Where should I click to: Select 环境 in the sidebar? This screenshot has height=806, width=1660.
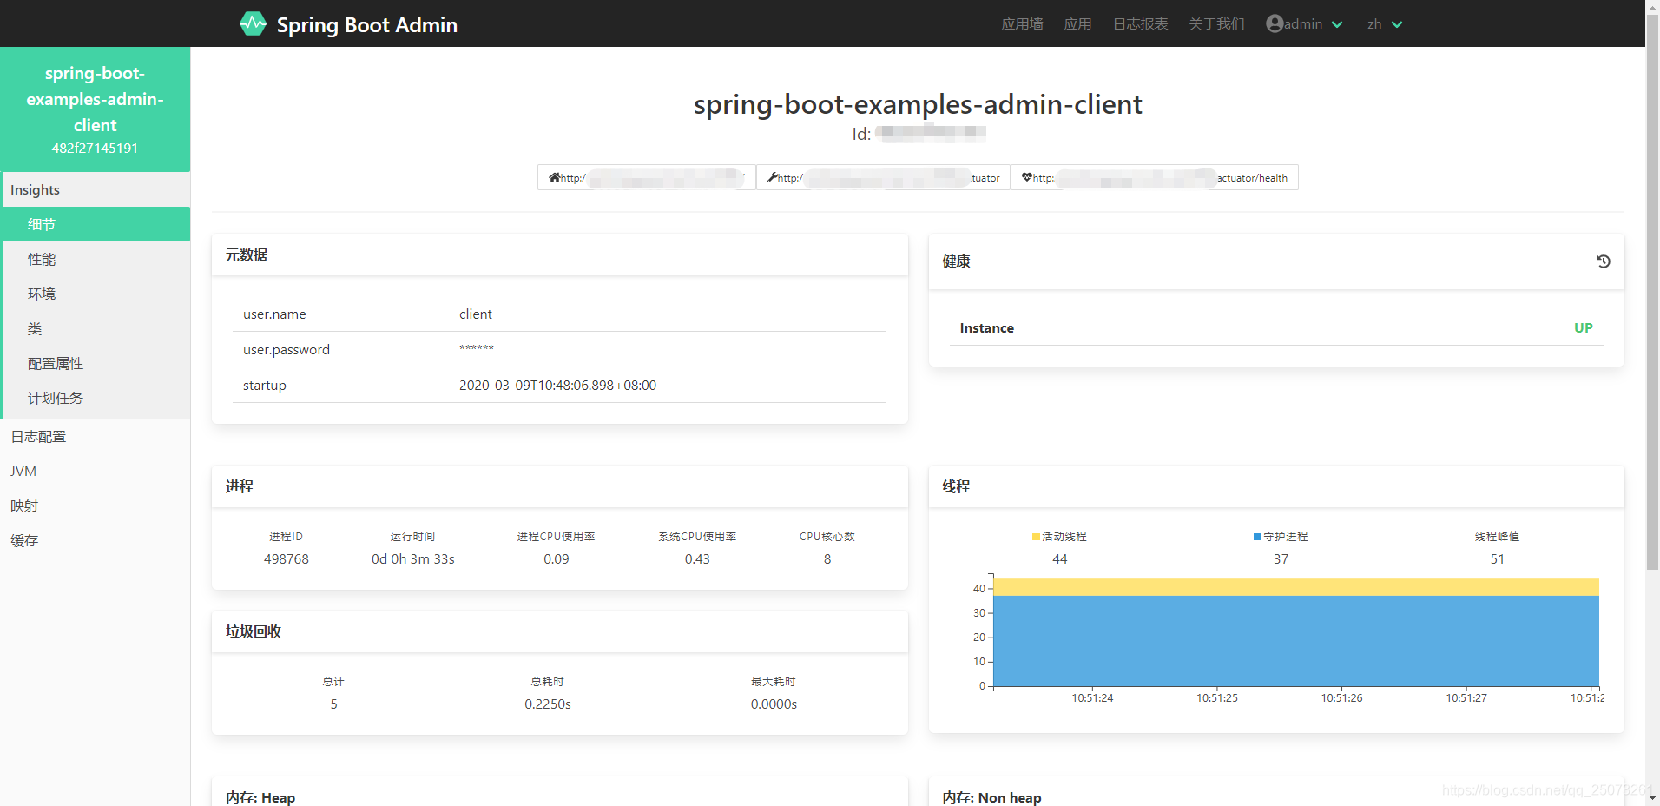pos(96,294)
